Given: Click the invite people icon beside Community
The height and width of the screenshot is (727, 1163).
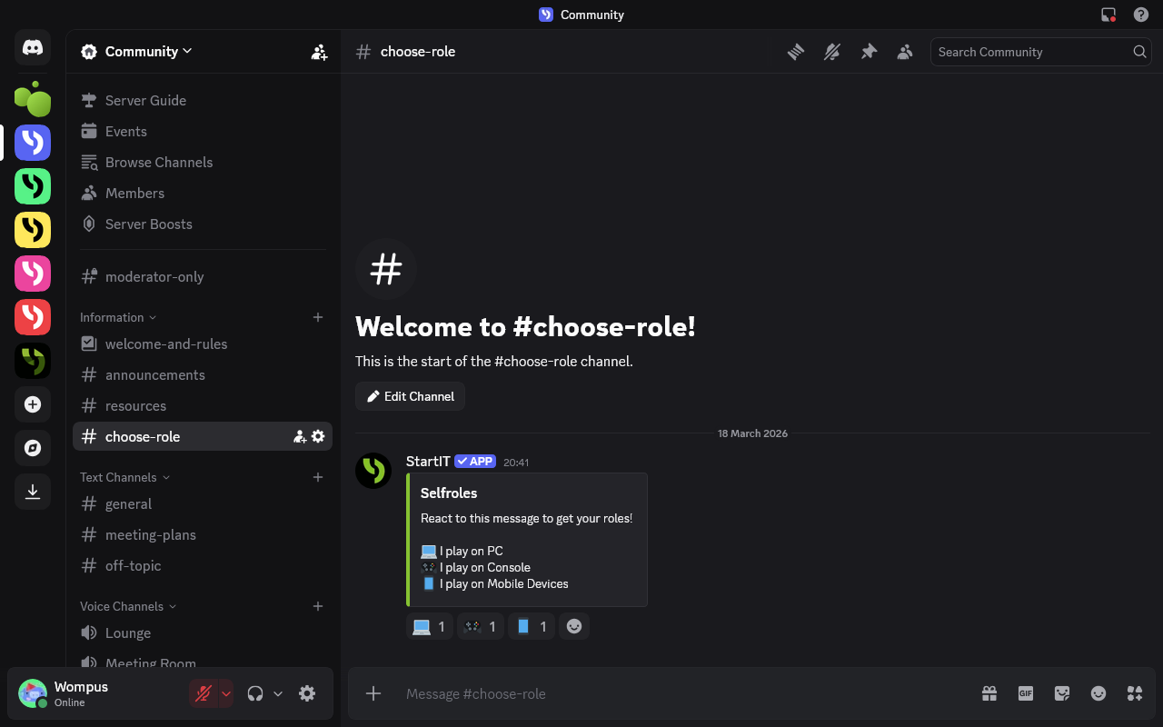Looking at the screenshot, I should coord(319,52).
